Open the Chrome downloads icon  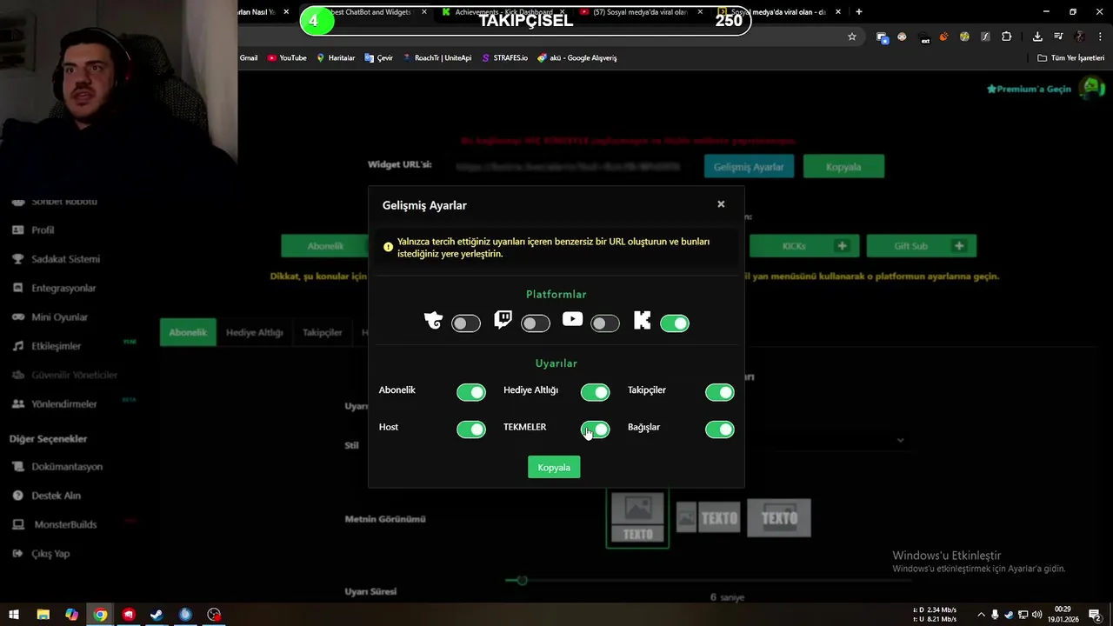click(1037, 37)
